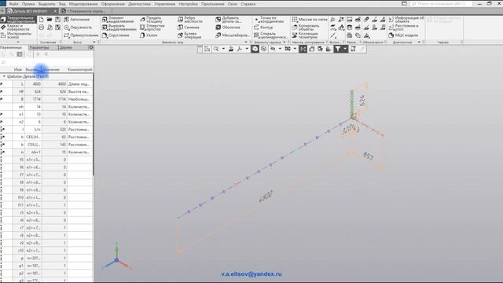The height and width of the screenshot is (283, 503).
Task: Activate Массив по сетке command
Action: coord(310,20)
